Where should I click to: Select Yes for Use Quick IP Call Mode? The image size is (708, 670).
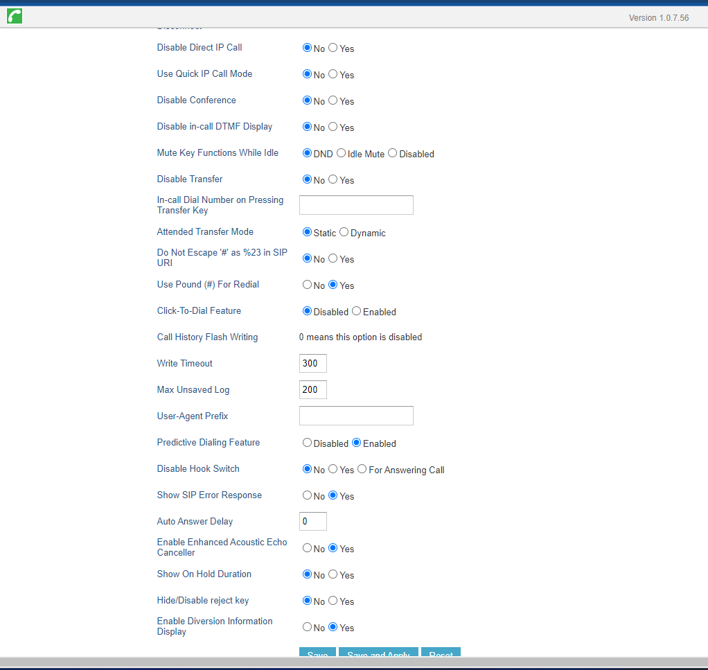pos(333,75)
